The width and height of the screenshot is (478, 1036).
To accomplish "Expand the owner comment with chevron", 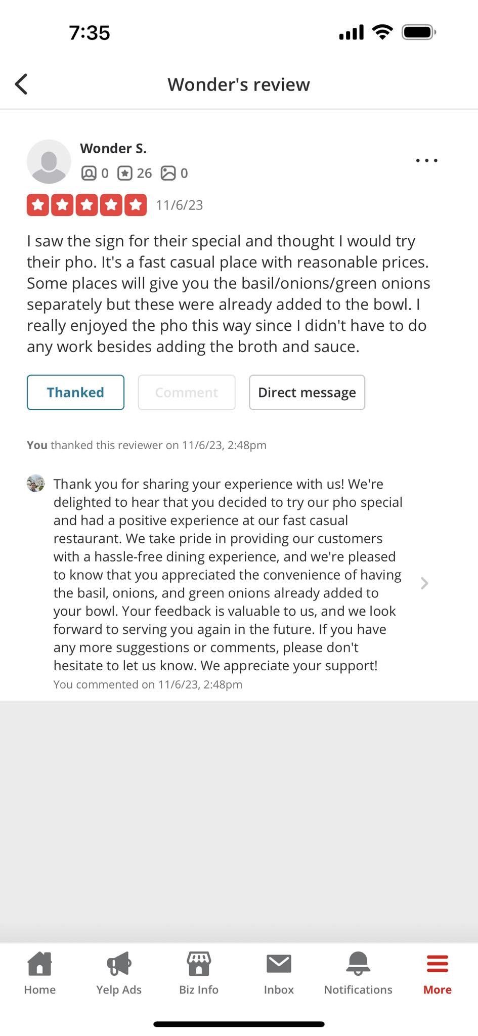I will point(424,583).
